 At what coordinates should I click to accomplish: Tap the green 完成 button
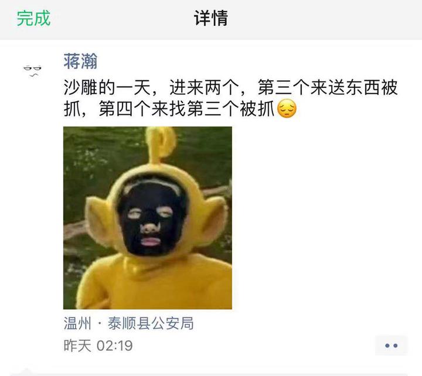tap(33, 18)
